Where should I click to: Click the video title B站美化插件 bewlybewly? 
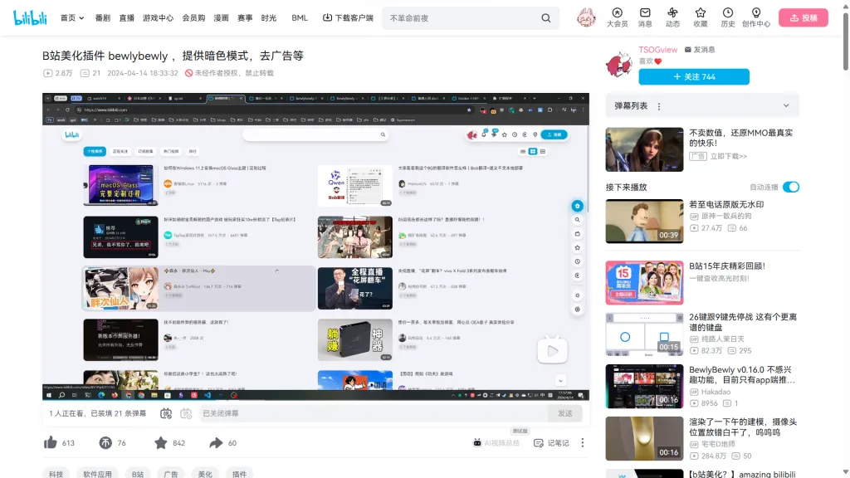173,56
